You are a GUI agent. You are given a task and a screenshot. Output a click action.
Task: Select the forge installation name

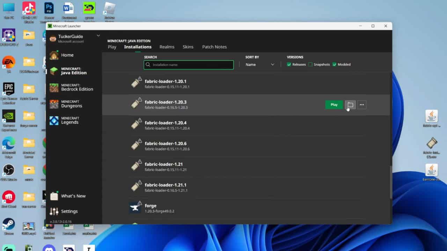151,206
